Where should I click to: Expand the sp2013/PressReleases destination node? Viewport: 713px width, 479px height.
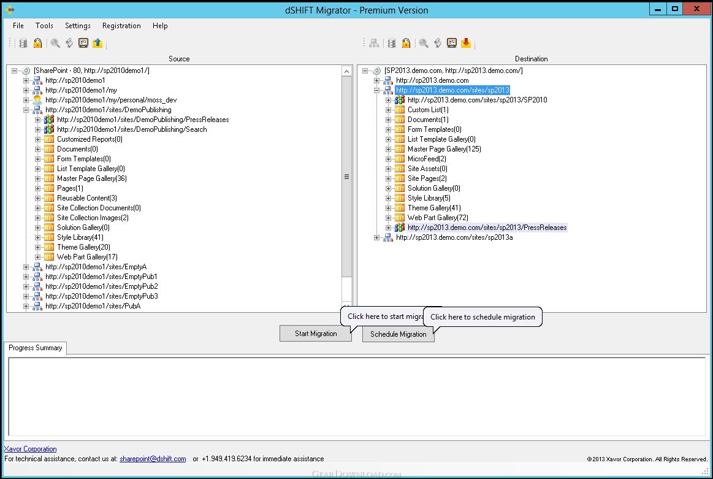click(x=388, y=228)
